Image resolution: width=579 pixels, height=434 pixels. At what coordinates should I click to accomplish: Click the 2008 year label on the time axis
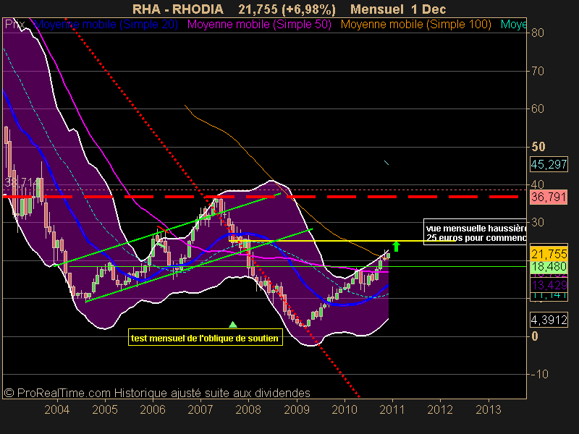click(248, 409)
